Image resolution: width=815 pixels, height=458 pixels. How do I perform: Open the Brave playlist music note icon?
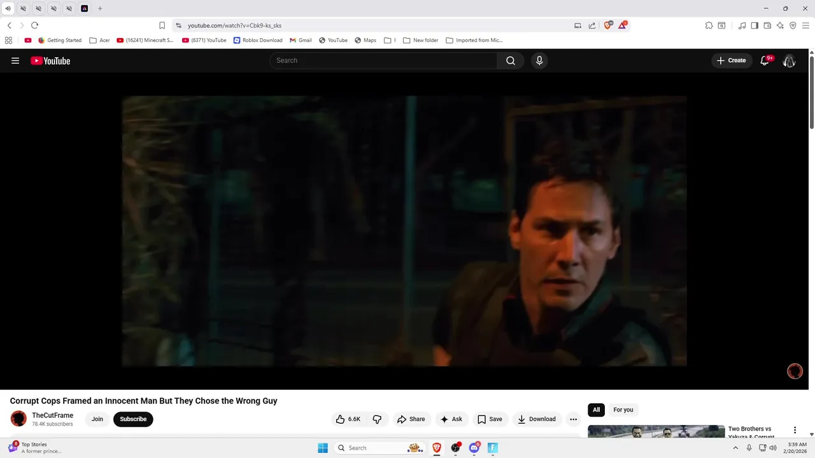[742, 25]
